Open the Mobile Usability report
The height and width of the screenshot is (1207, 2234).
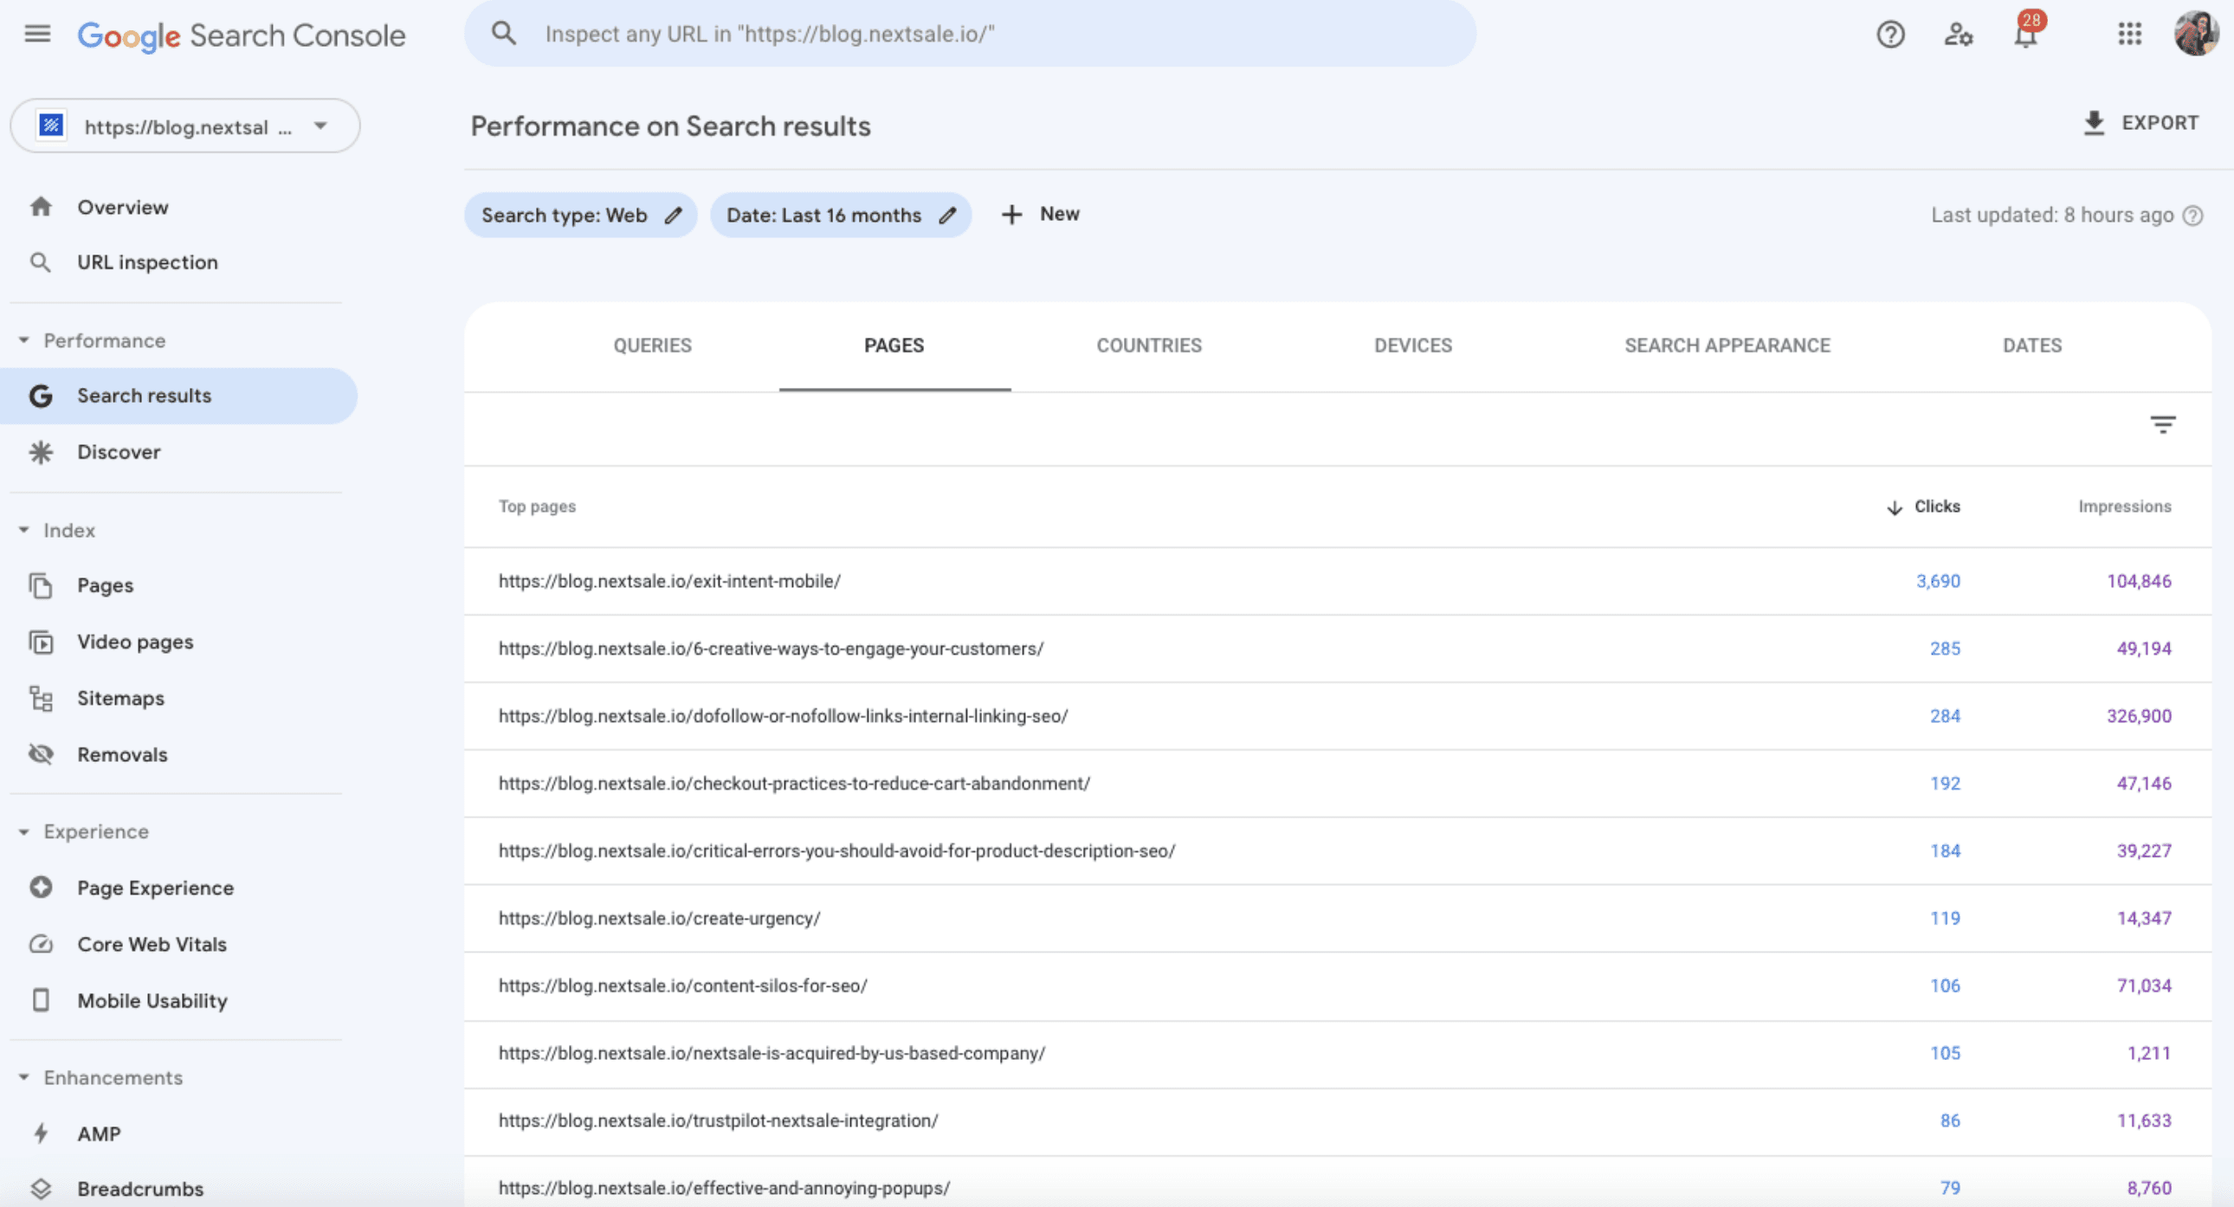[x=151, y=1000]
